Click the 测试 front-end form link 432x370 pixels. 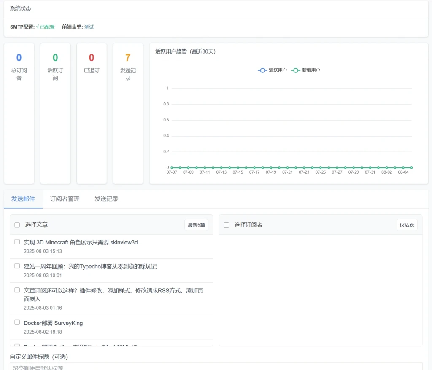(x=89, y=27)
